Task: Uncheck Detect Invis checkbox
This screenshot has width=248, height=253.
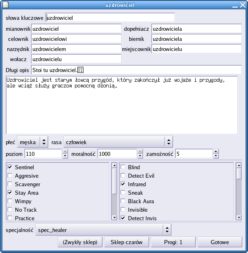Action: [123, 218]
